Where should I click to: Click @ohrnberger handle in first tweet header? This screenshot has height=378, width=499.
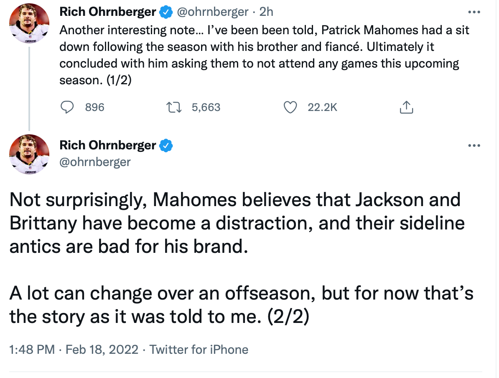pos(213,13)
